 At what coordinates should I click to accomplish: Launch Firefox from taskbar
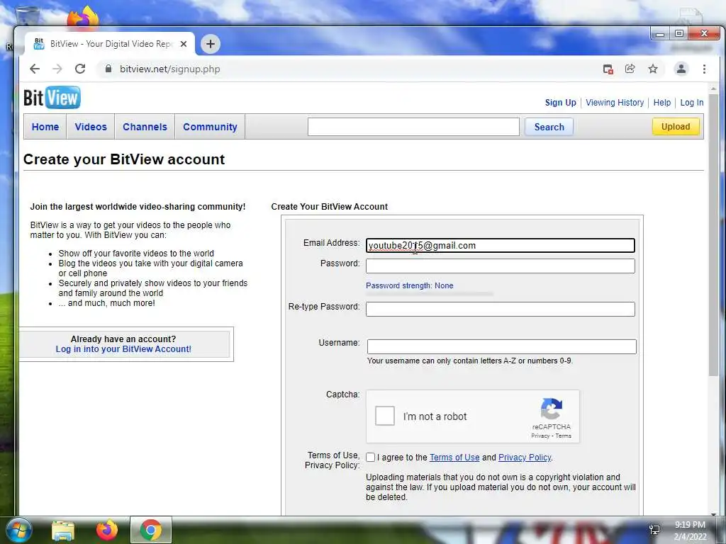point(107,530)
